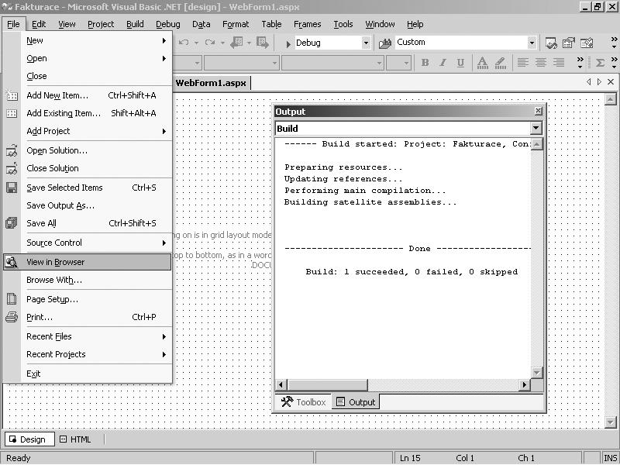
Task: Select View in Browser menu entry
Action: [x=88, y=262]
